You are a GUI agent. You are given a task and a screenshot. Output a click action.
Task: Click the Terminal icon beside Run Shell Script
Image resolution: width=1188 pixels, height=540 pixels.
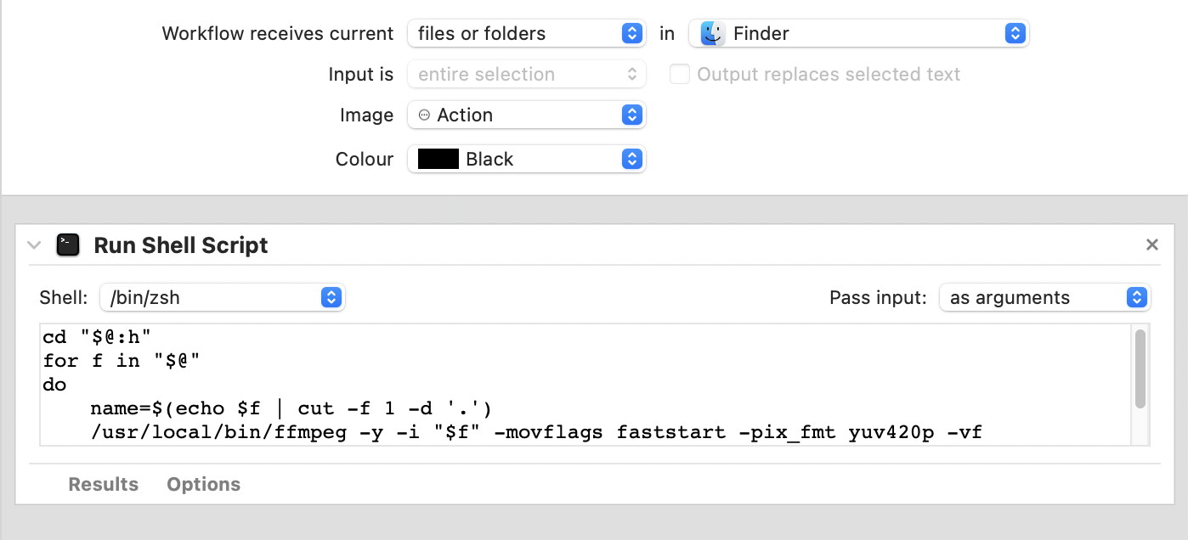68,245
